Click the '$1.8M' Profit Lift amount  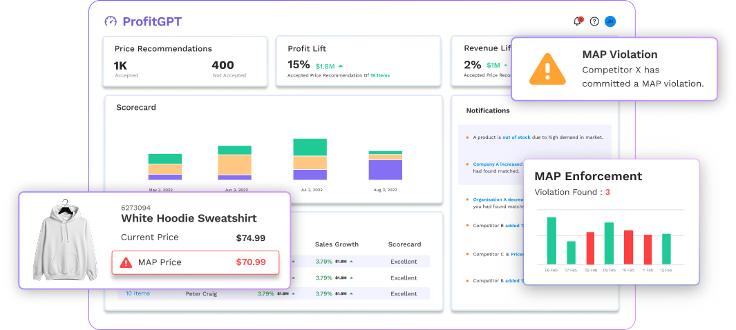point(325,66)
